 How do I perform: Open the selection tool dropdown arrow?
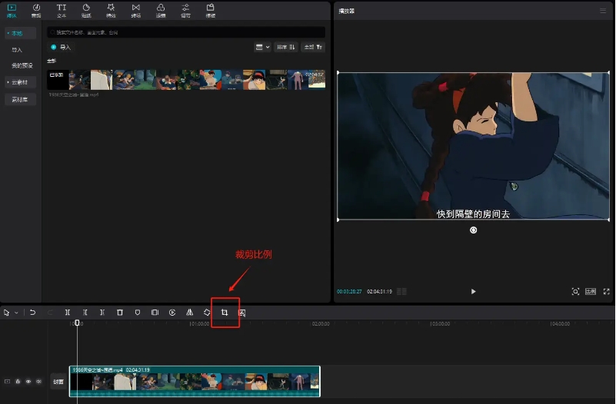click(16, 313)
